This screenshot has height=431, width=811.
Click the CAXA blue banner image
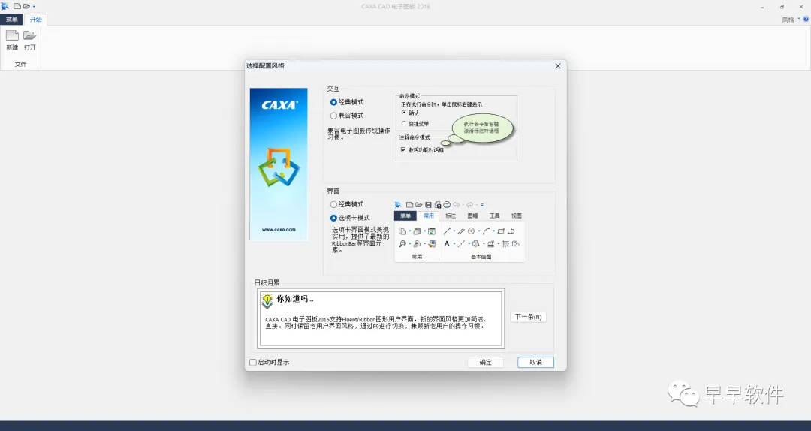point(279,164)
